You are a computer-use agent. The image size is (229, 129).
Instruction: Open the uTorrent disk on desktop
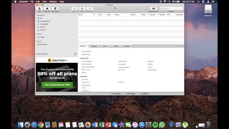coord(208,10)
